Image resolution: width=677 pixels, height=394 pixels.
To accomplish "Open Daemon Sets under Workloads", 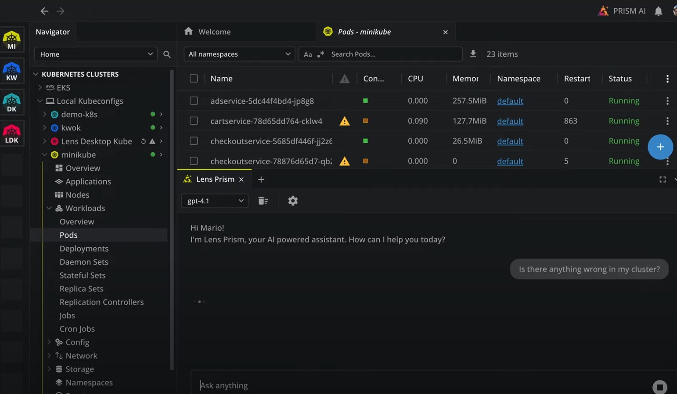I will coord(84,262).
